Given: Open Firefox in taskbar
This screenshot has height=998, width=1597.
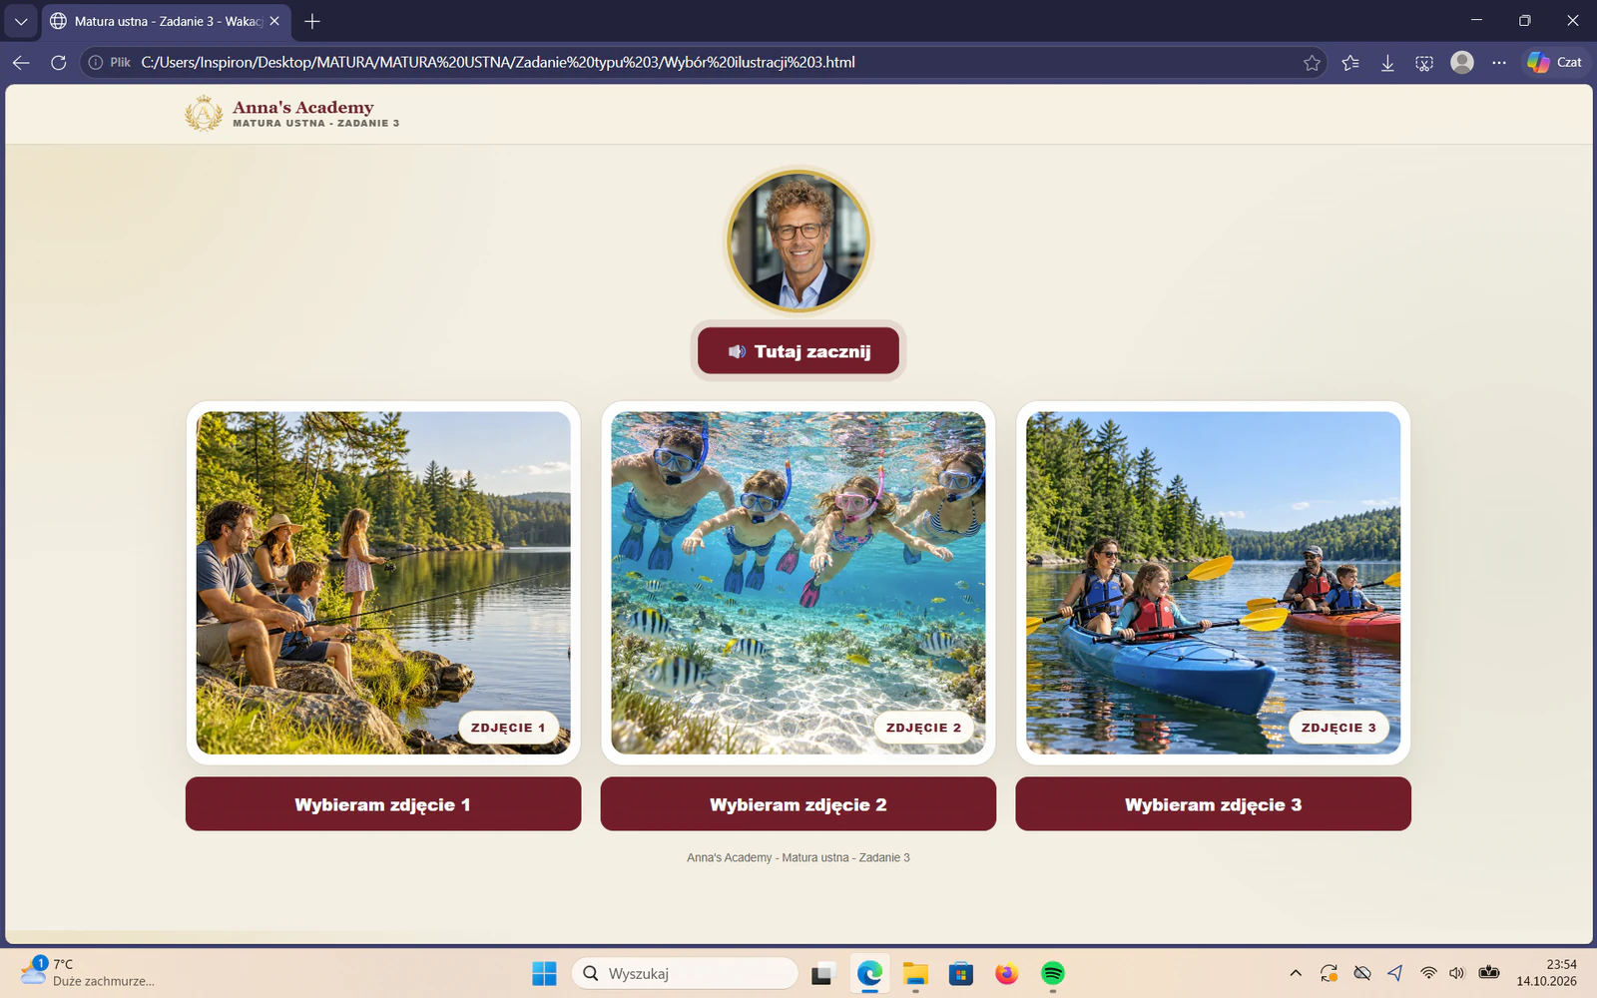Looking at the screenshot, I should (x=1007, y=973).
